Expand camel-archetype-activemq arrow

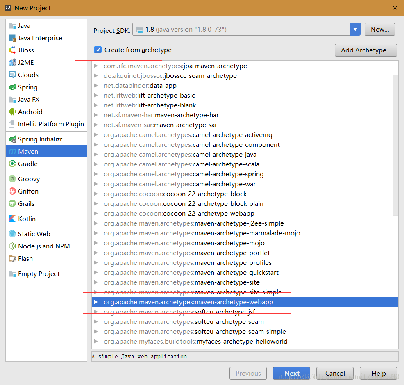[x=96, y=135]
